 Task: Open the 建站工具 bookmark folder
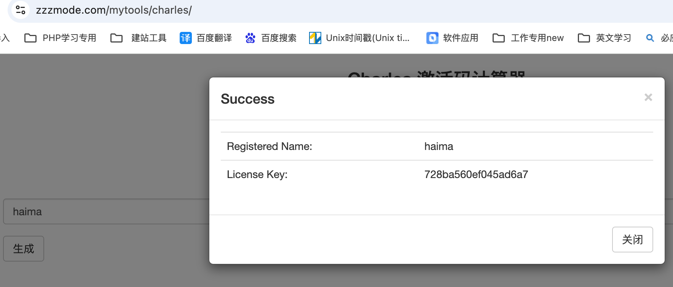pyautogui.click(x=138, y=38)
